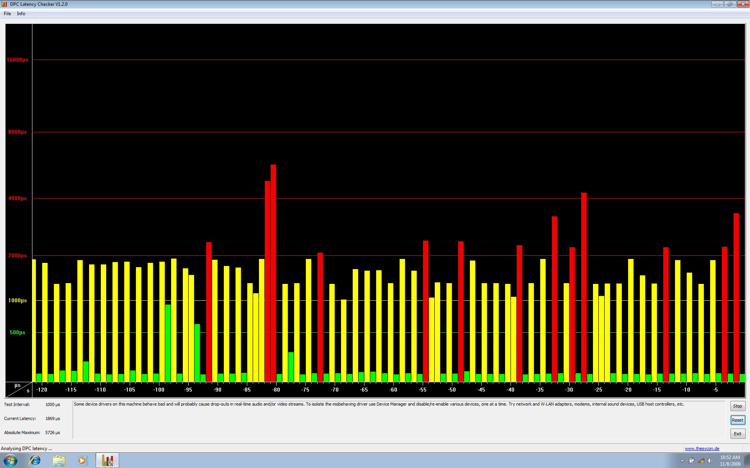This screenshot has width=750, height=468.
Task: Click the -5 time axis label
Action: click(x=715, y=390)
